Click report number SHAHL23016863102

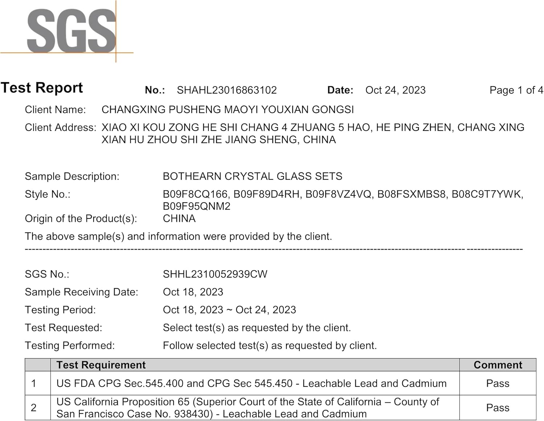(227, 90)
